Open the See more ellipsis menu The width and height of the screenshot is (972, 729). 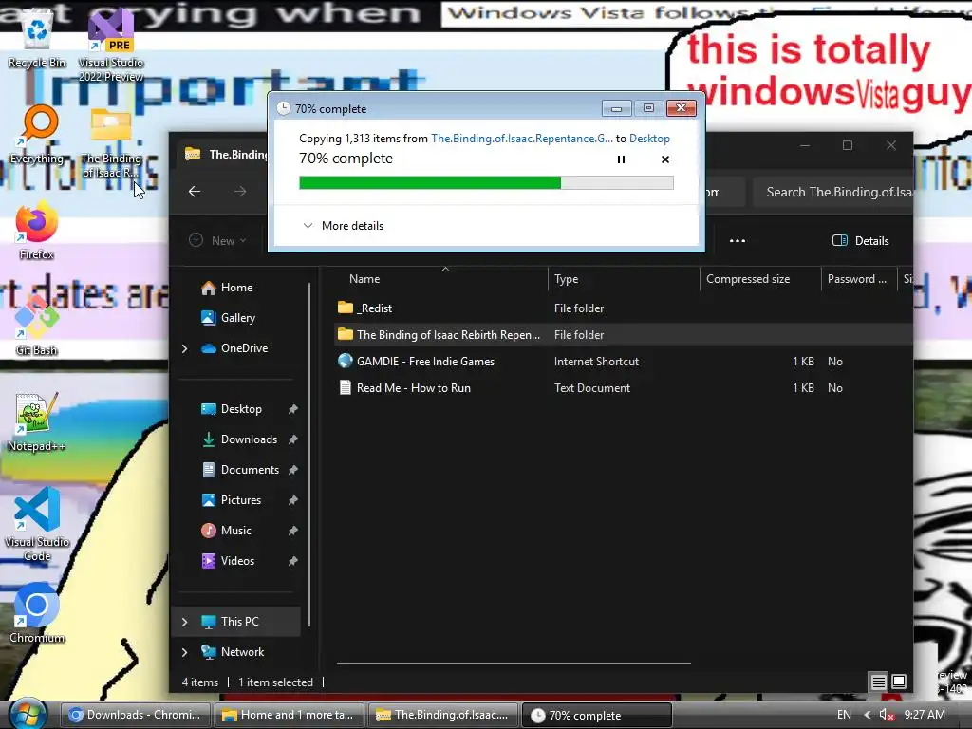tap(737, 240)
